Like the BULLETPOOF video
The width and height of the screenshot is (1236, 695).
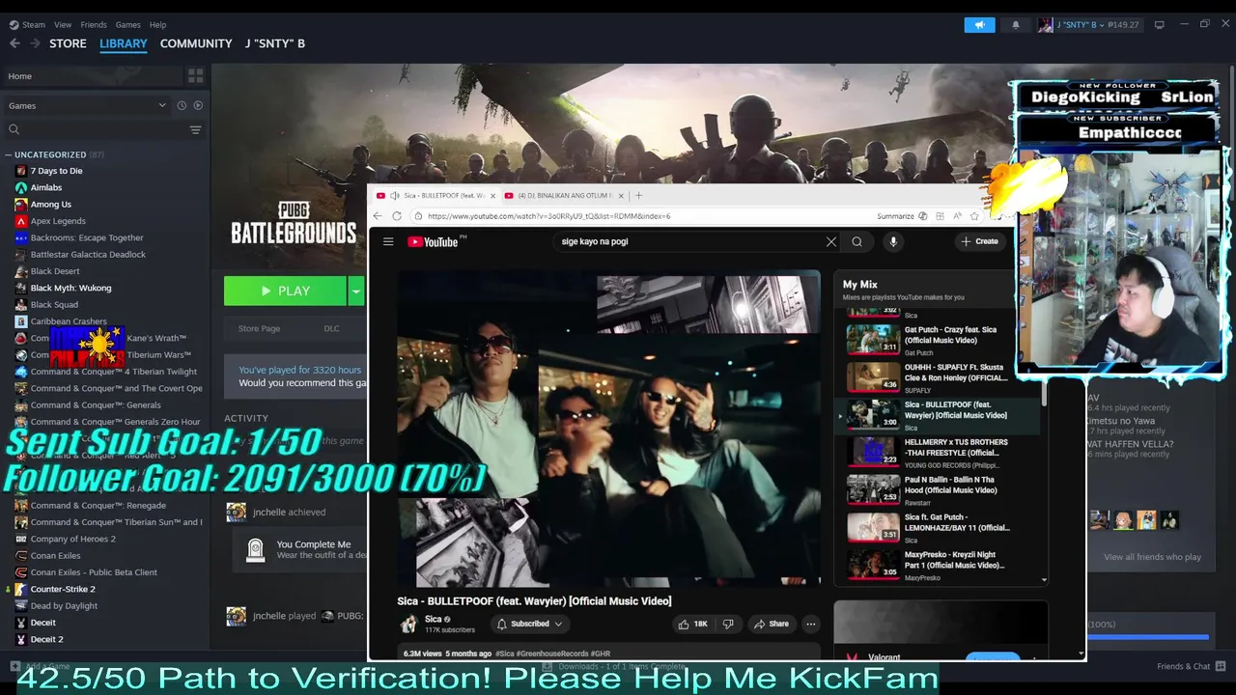[x=693, y=624]
